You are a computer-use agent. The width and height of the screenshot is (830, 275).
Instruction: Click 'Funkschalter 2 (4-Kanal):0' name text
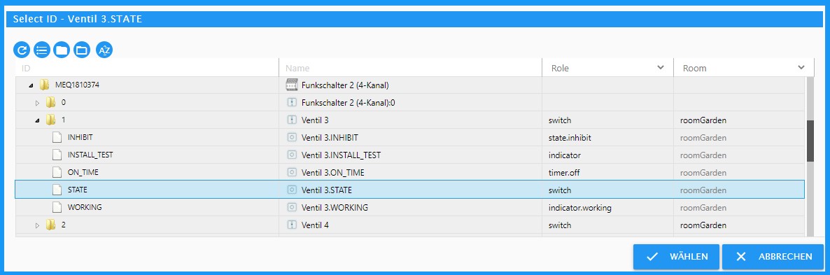(349, 103)
